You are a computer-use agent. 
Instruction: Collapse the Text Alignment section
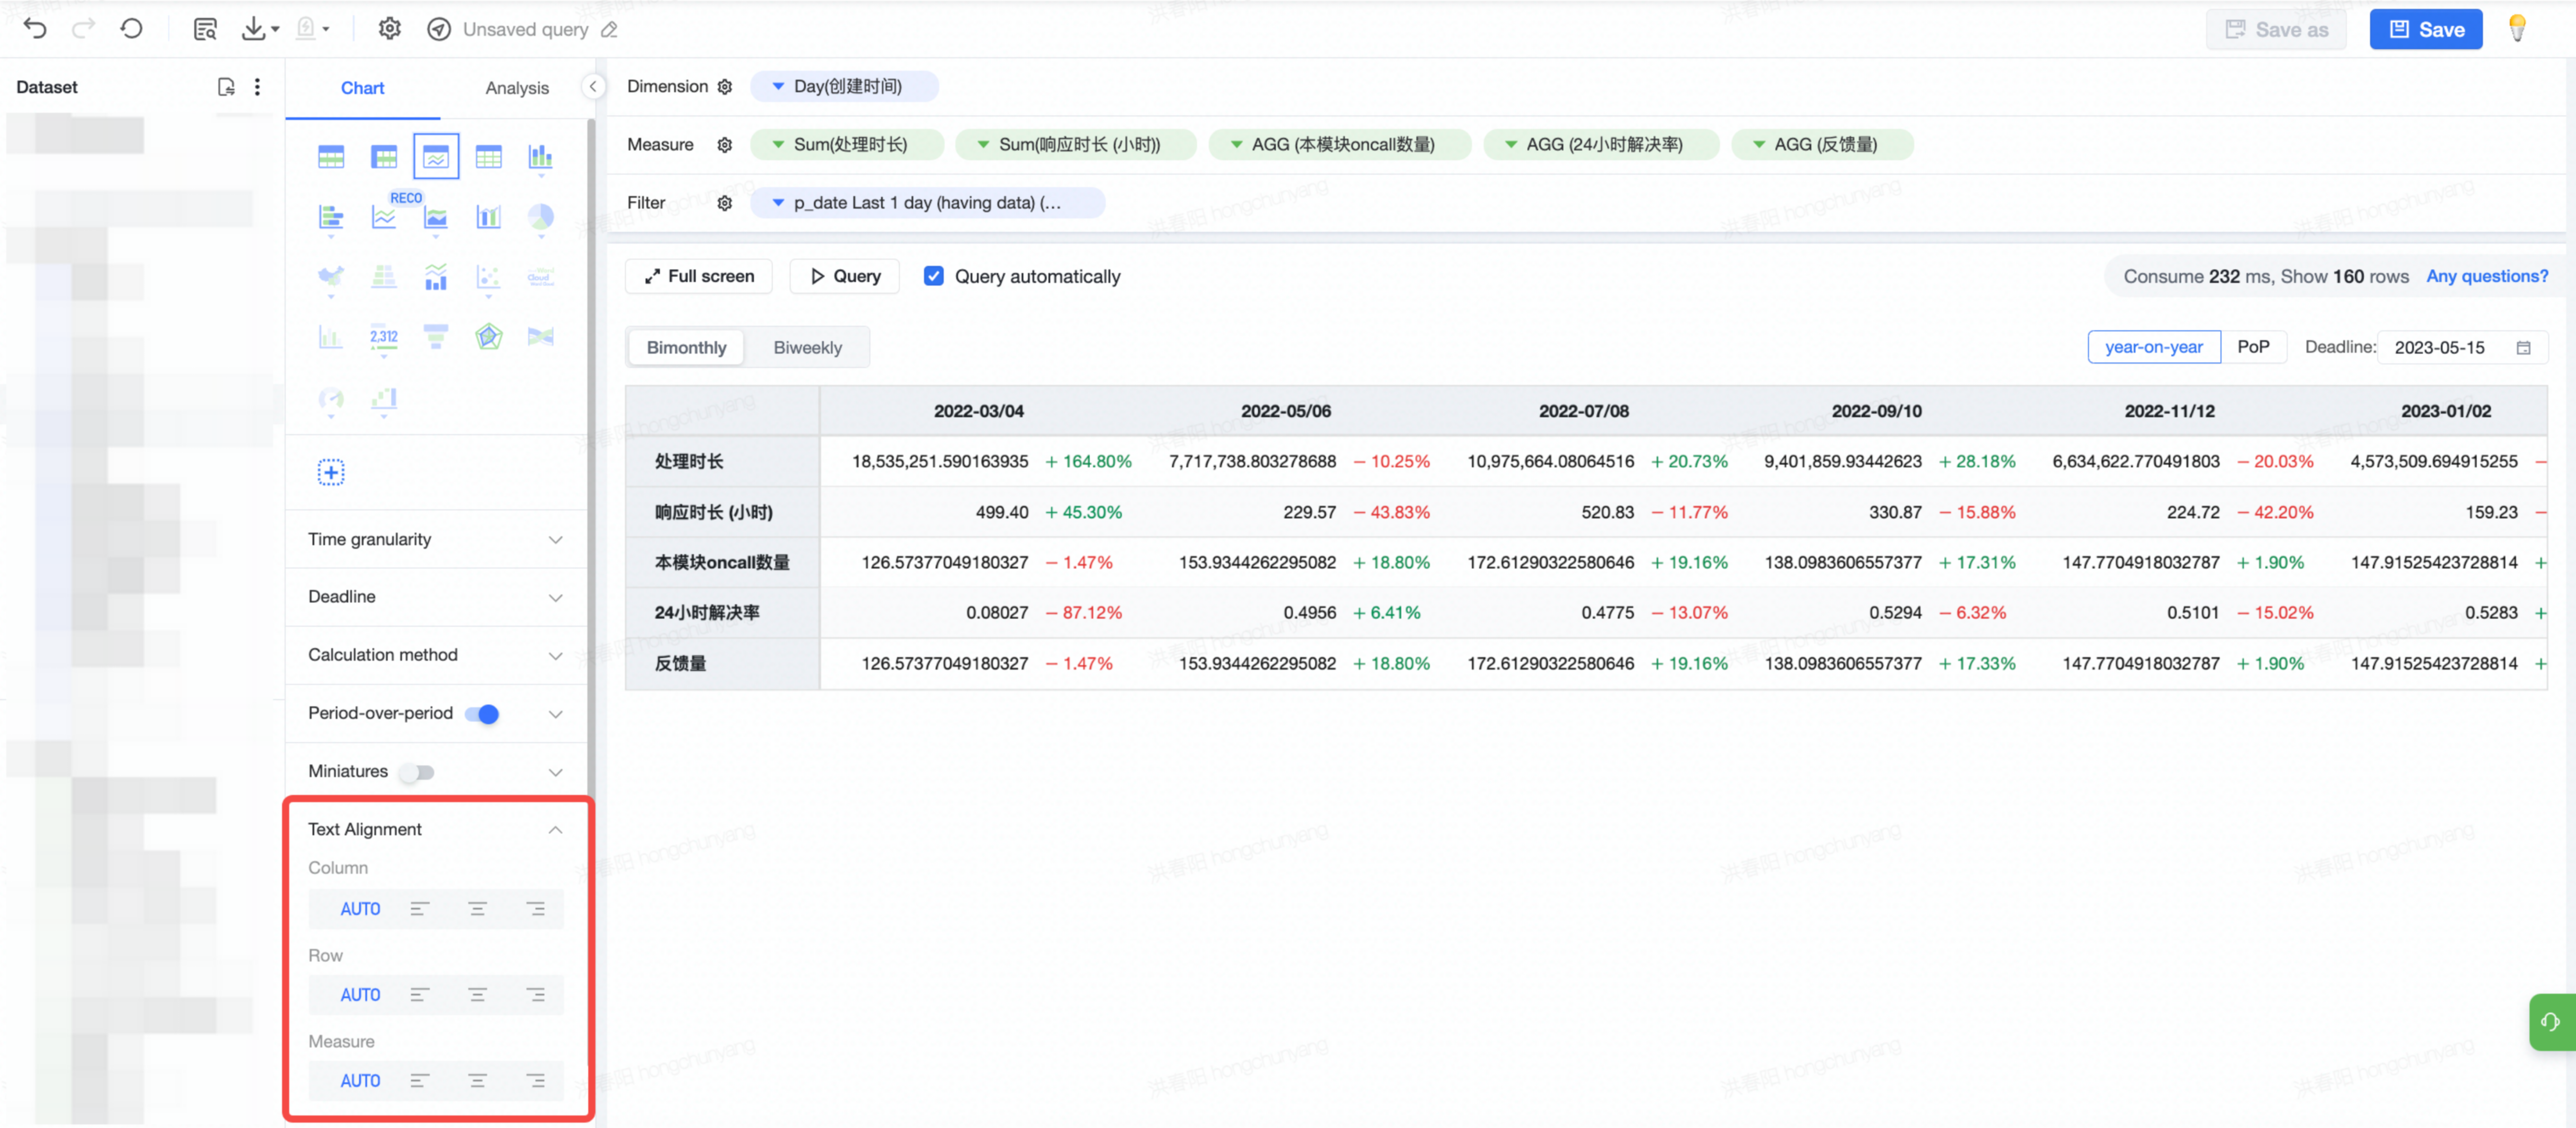click(555, 830)
